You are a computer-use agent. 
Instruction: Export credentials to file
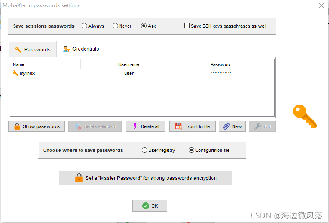coord(192,126)
